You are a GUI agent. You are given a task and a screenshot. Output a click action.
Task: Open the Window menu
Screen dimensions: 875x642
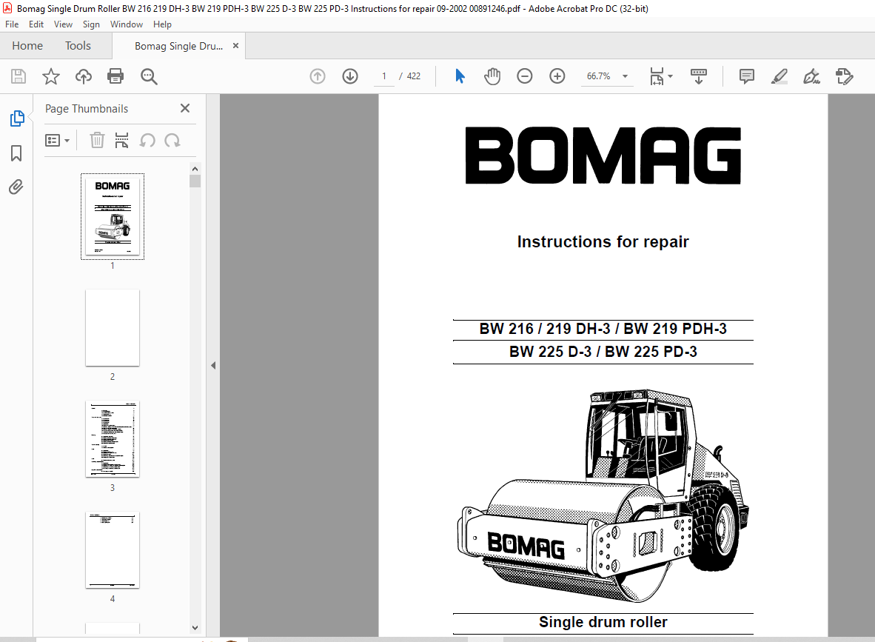126,24
